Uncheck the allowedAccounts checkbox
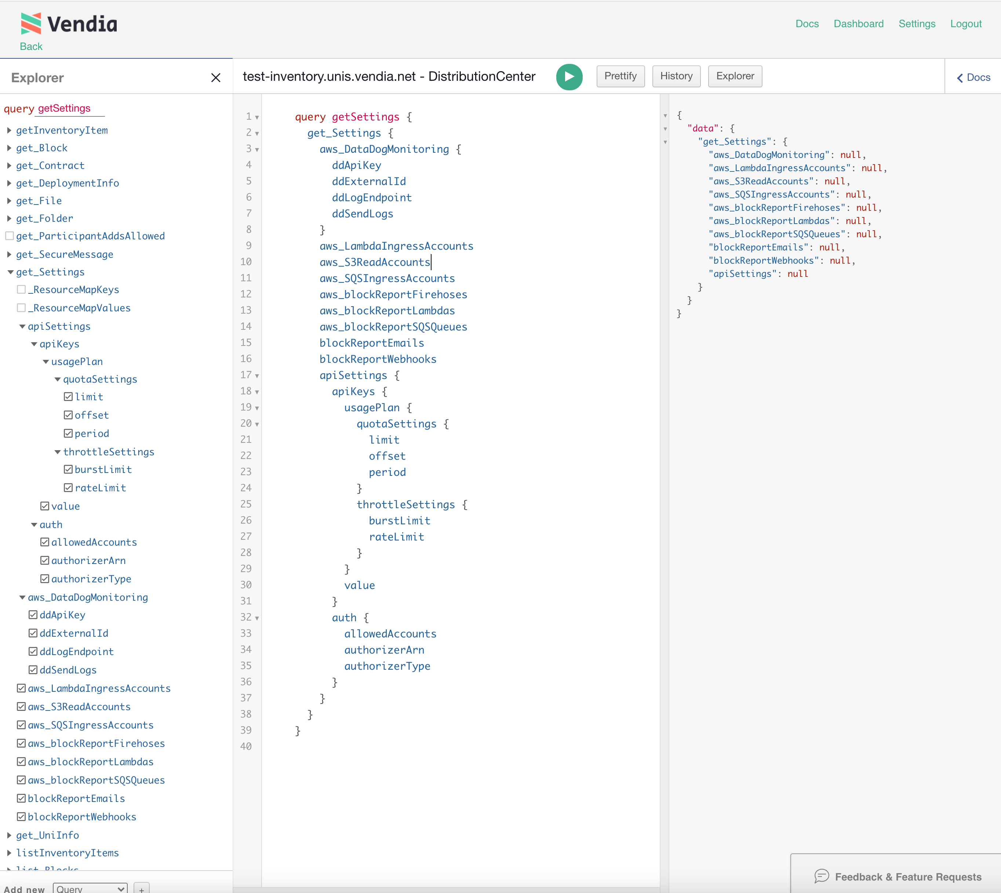 point(45,542)
